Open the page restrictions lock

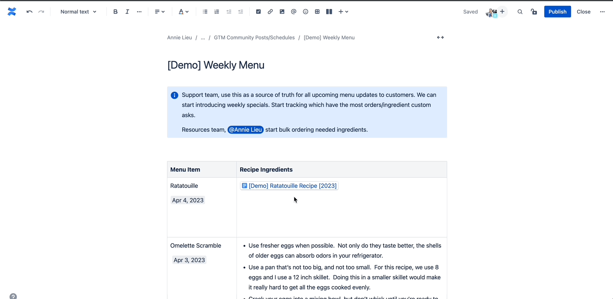pos(534,12)
